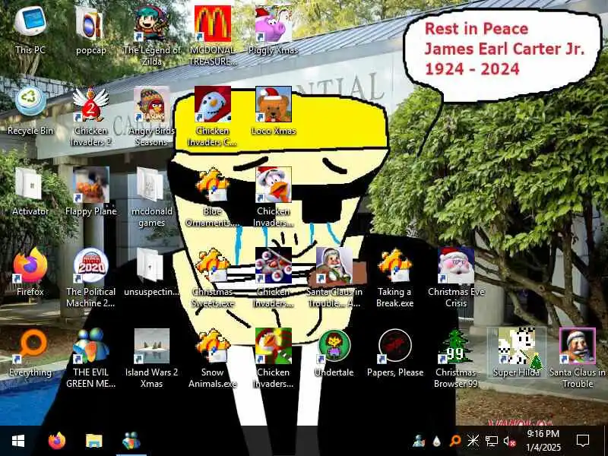Launch Firefox from the desktop
The height and width of the screenshot is (456, 608).
(30, 272)
